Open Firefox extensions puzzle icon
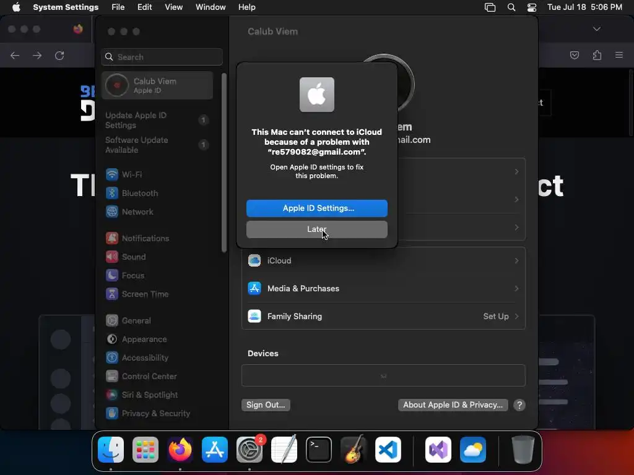 [597, 55]
